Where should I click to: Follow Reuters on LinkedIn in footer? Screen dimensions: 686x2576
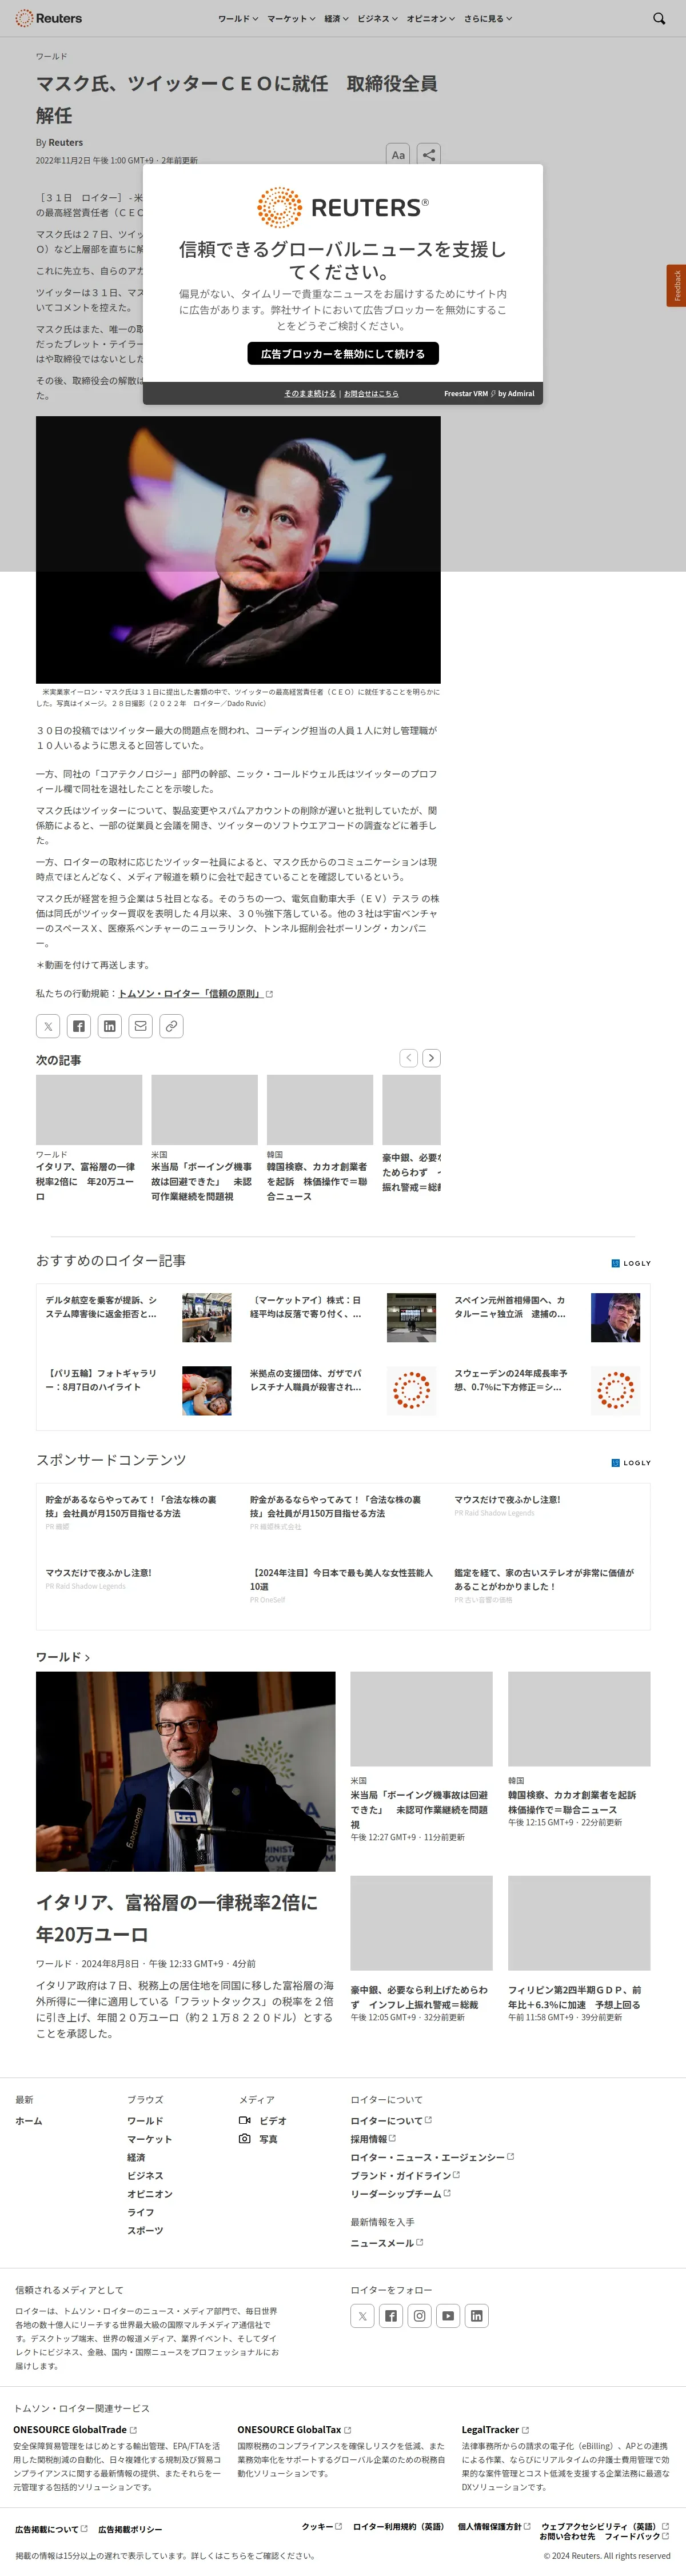coord(477,2316)
